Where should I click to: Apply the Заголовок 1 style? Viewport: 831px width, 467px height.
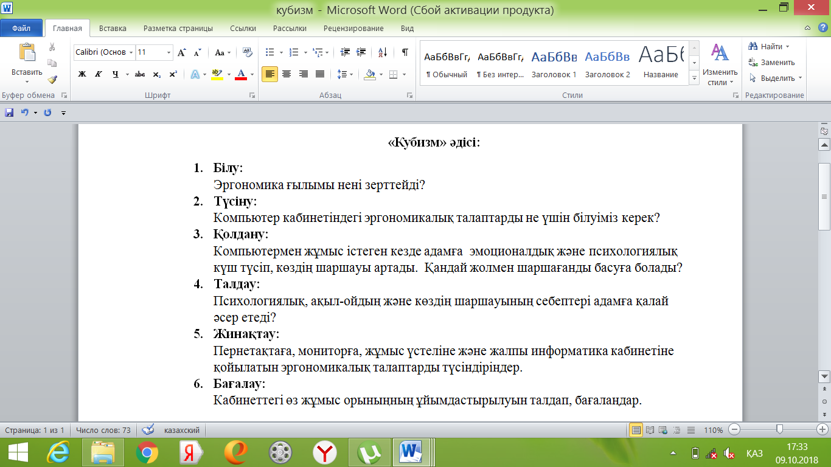pyautogui.click(x=554, y=63)
